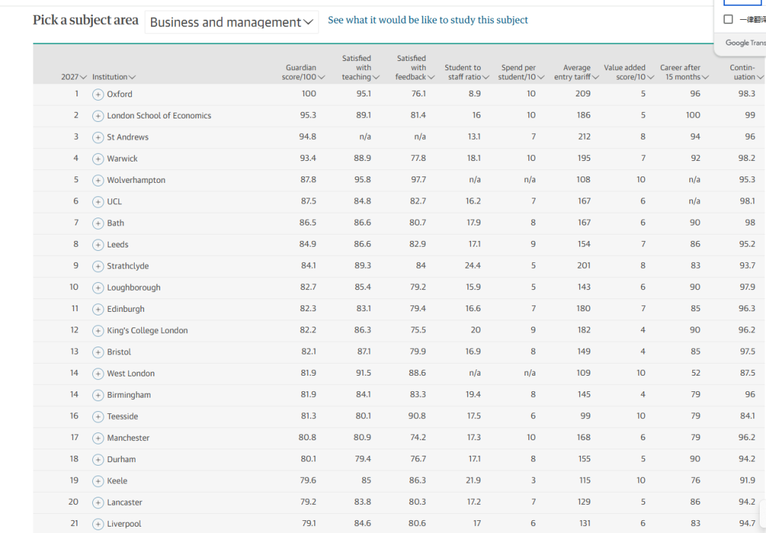Expand the West London plus icon
The width and height of the screenshot is (766, 533).
98,374
